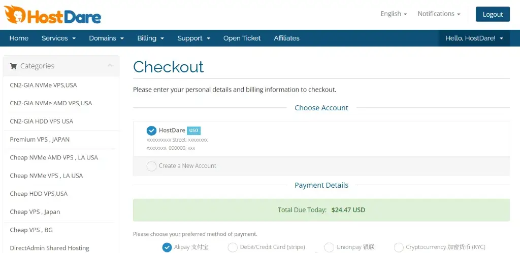Click the USD currency badge
The width and height of the screenshot is (520, 253).
coord(193,131)
